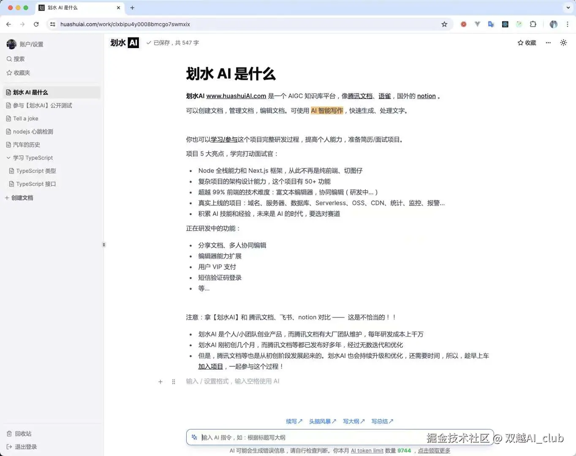Click the empty line placeholder 输入 / 设置格式
The height and width of the screenshot is (456, 576).
233,381
